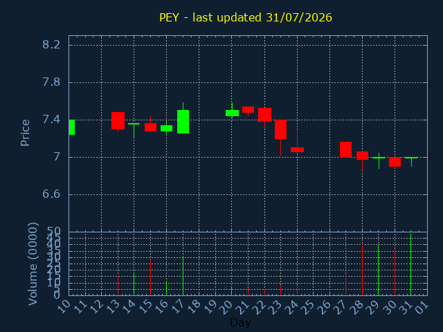Select the red volume bar on day 15
Viewport: 443px width, 332px height.
pyautogui.click(x=150, y=277)
